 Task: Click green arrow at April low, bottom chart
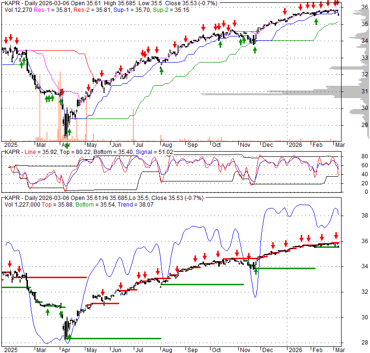(x=69, y=337)
